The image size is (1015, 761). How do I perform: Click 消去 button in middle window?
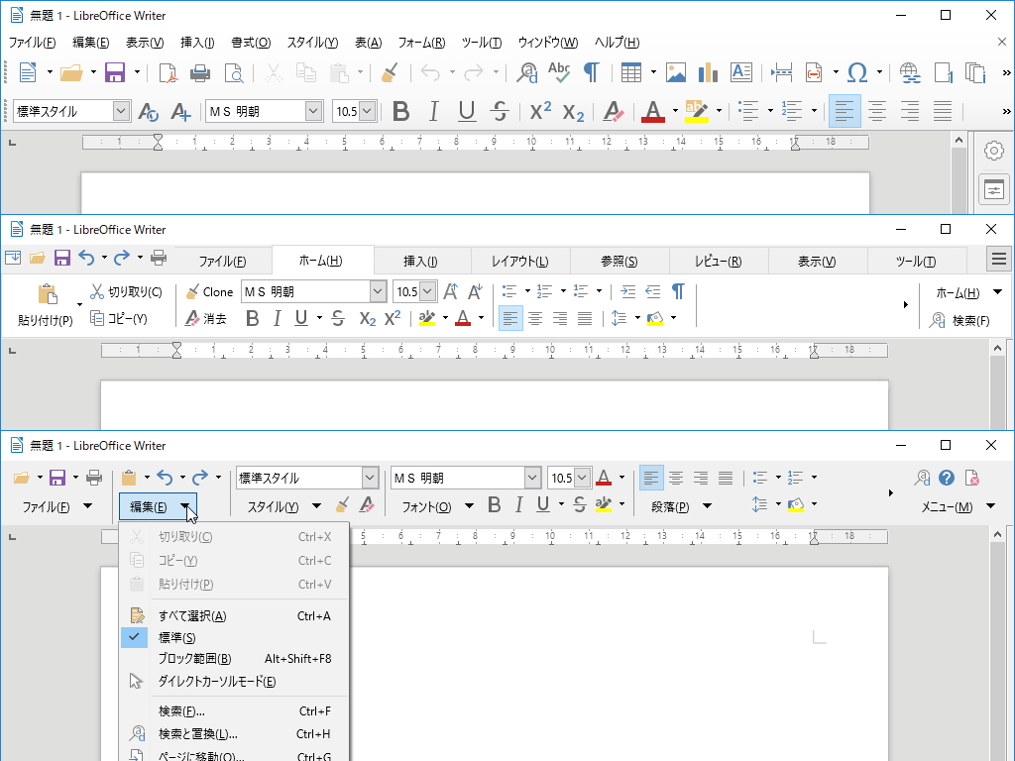pos(205,318)
